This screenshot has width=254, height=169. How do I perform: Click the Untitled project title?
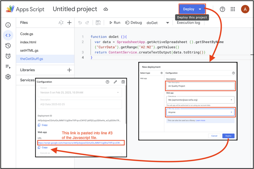(75, 9)
